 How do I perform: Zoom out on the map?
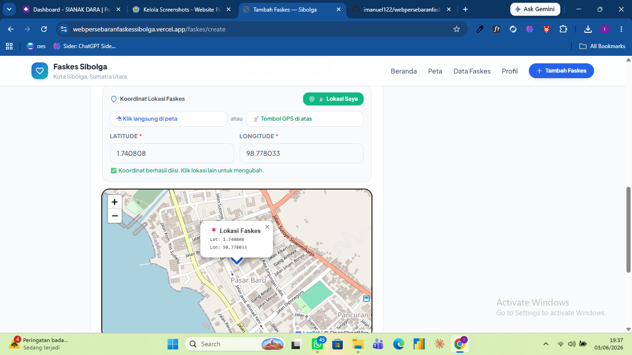[x=115, y=216]
